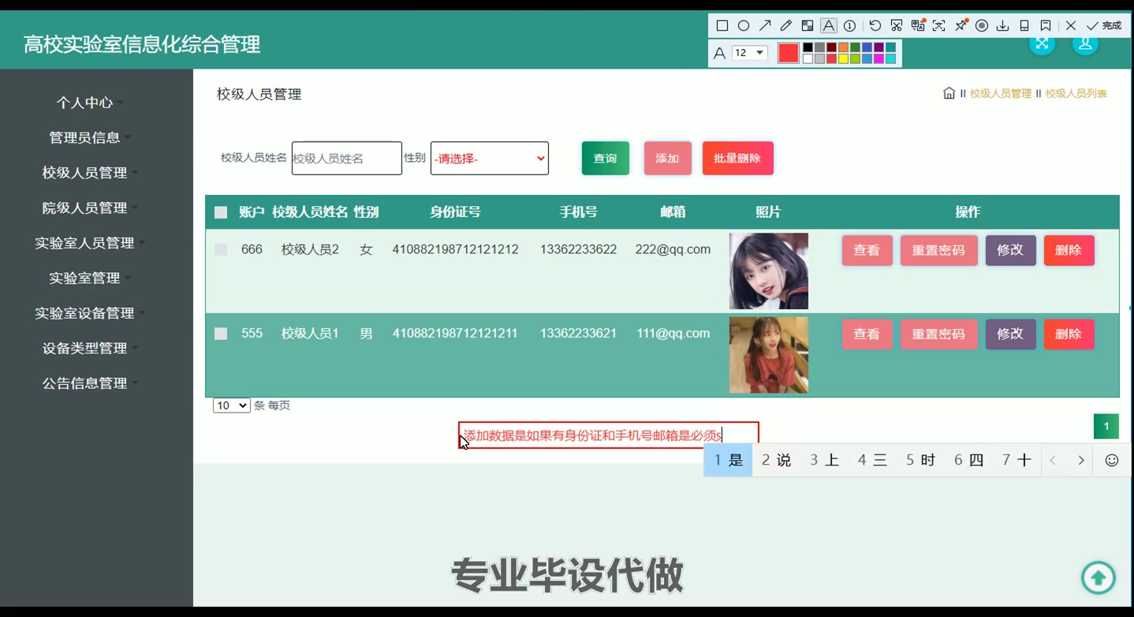Image resolution: width=1134 pixels, height=617 pixels.
Task: Click the large current red color swatch
Action: 789,53
